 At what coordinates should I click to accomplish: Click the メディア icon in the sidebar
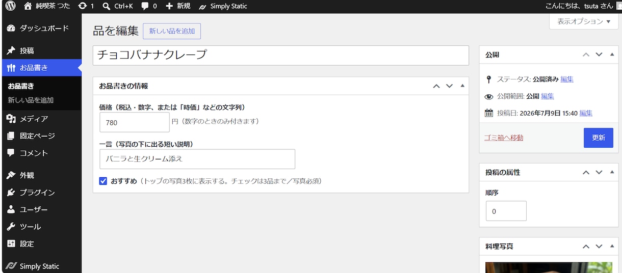pos(11,119)
